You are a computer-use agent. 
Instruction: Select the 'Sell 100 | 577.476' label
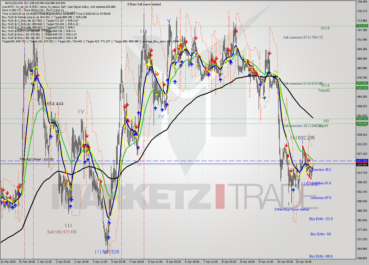click(x=62, y=232)
